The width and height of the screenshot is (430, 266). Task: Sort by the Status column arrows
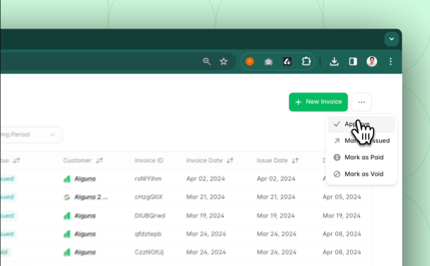pyautogui.click(x=17, y=160)
